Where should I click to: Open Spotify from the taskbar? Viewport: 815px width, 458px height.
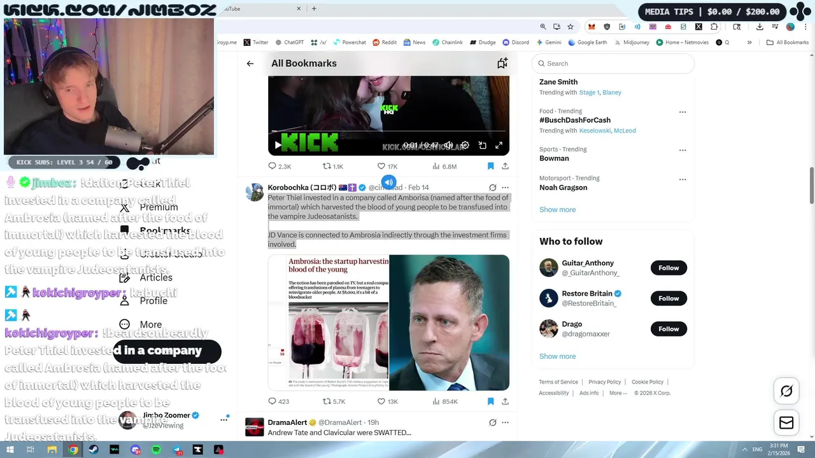pyautogui.click(x=157, y=450)
